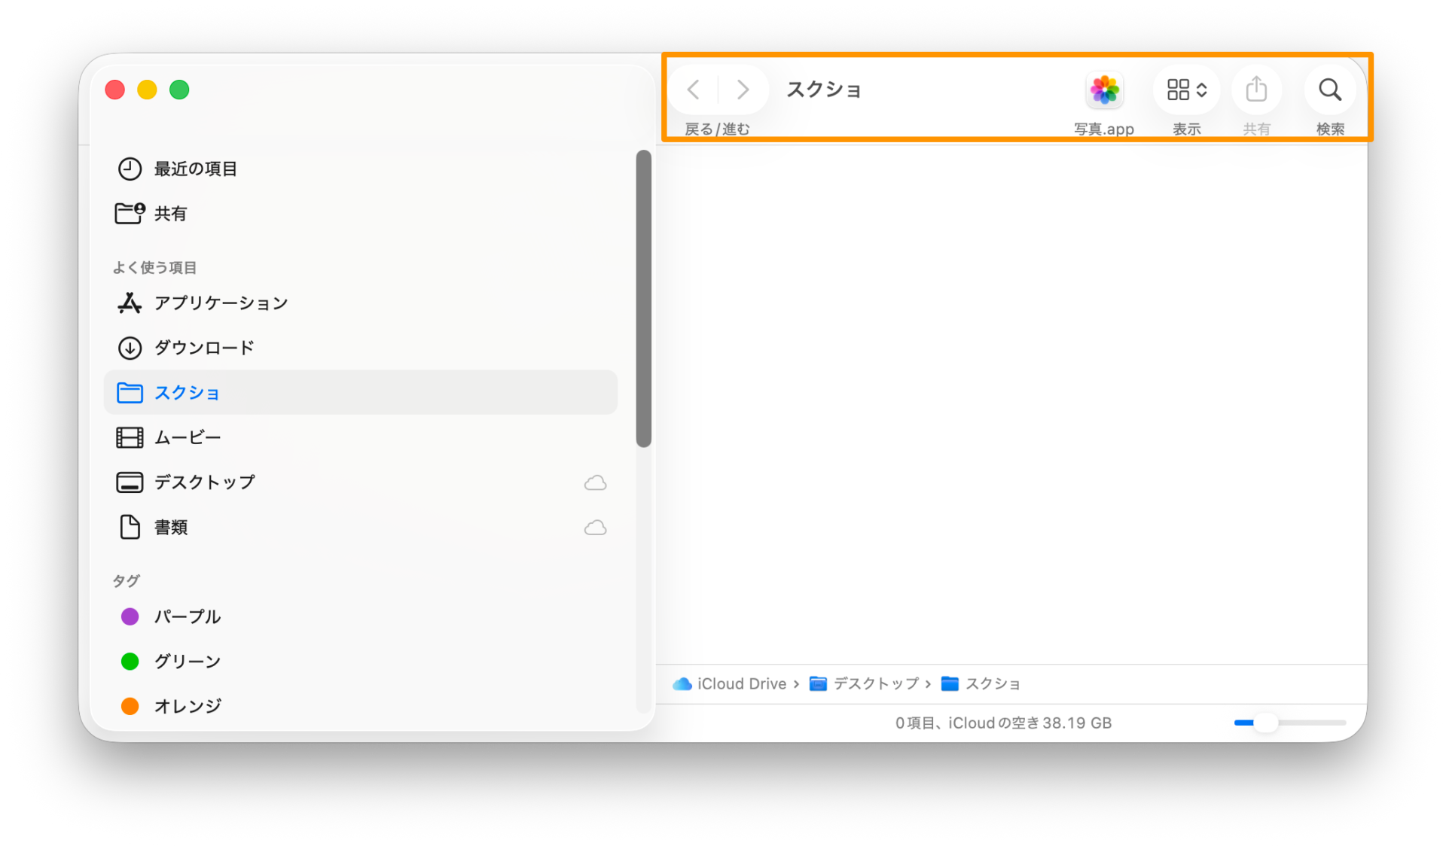Open アプリケーション in the sidebar
This screenshot has width=1446, height=846.
(221, 303)
